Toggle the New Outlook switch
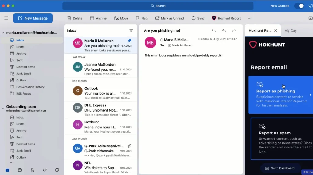Image resolution: width=313 pixels, height=175 pixels. [299, 6]
